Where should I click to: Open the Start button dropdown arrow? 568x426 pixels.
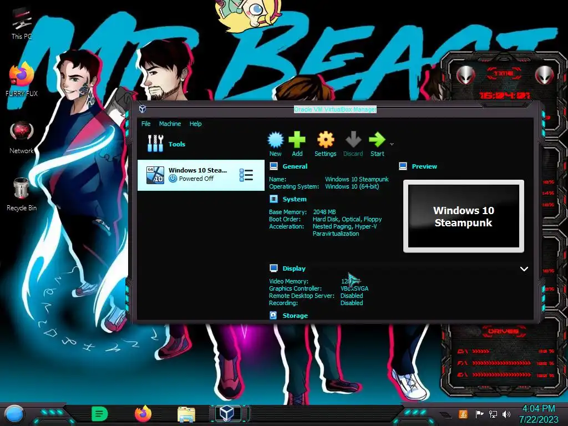pyautogui.click(x=392, y=144)
